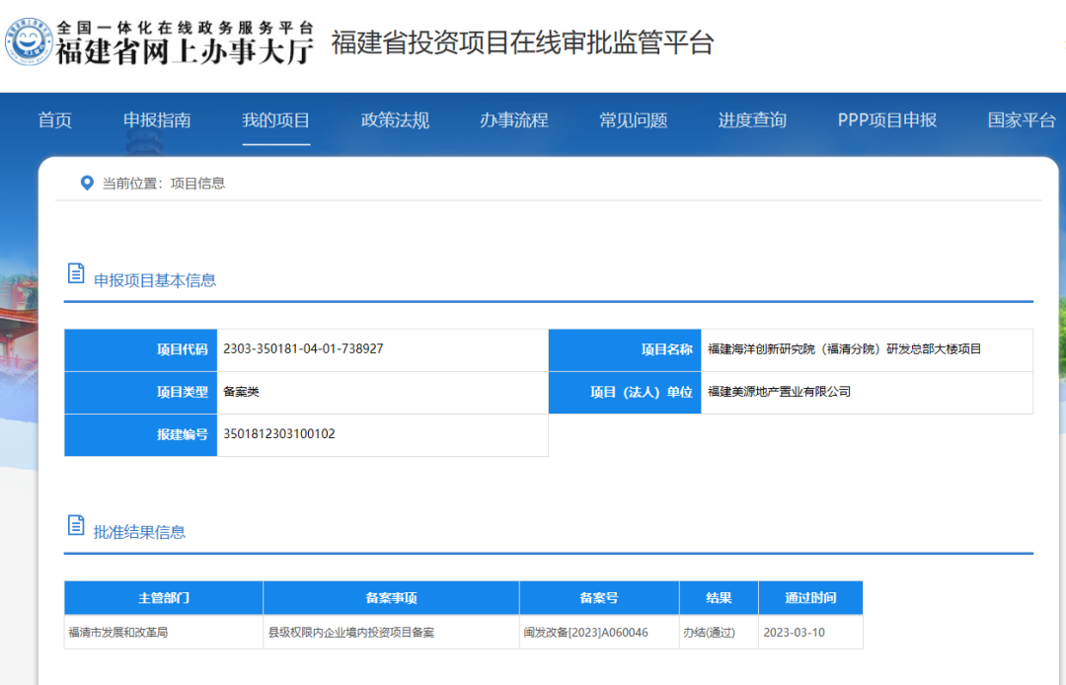
Task: Click the 备案事项 column header
Action: click(392, 598)
